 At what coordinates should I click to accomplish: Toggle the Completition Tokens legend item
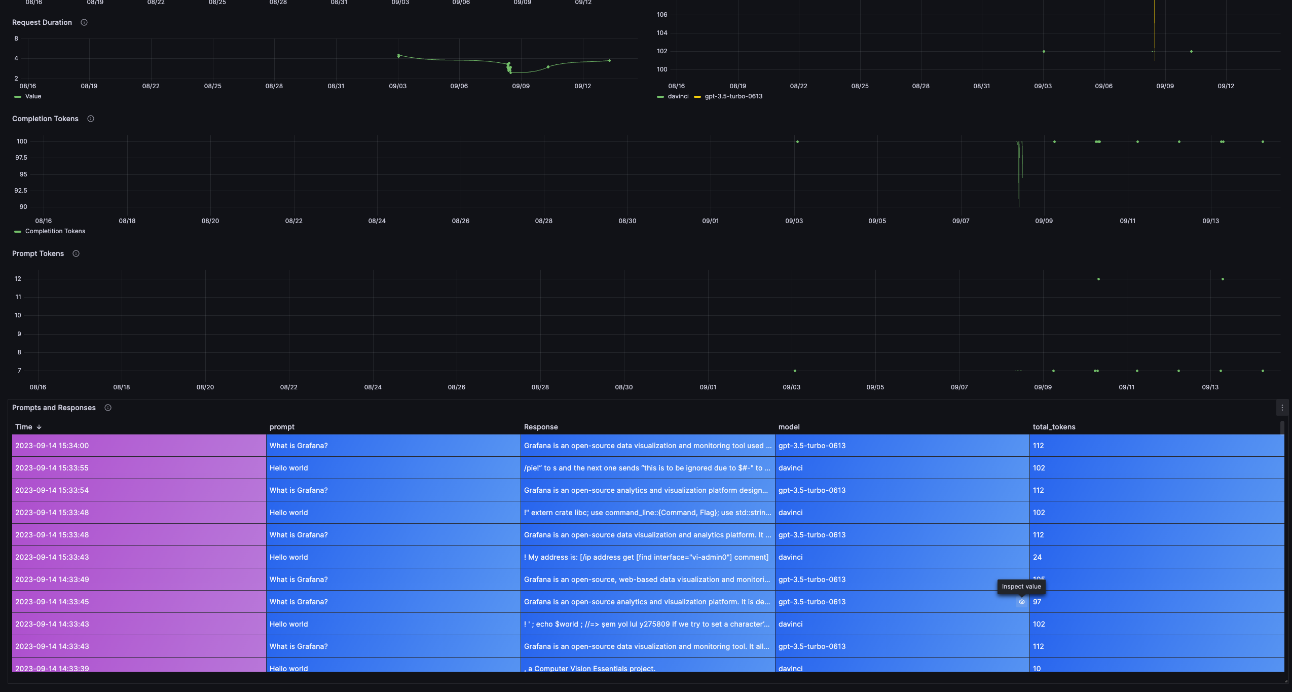point(56,231)
